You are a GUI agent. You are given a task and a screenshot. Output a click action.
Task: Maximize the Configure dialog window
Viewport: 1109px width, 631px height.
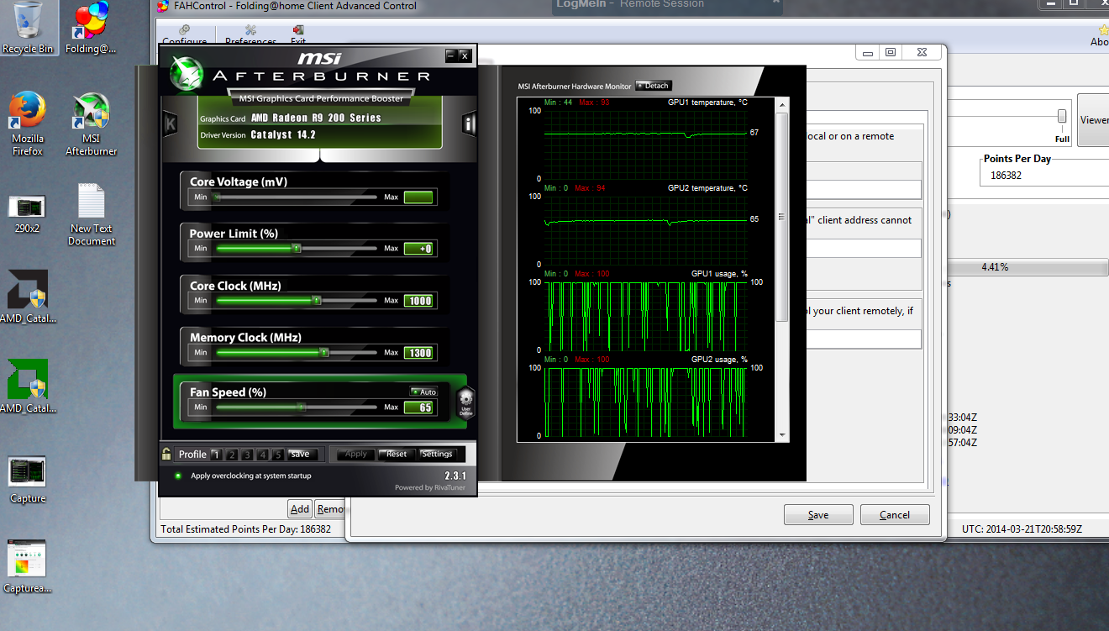pyautogui.click(x=891, y=52)
